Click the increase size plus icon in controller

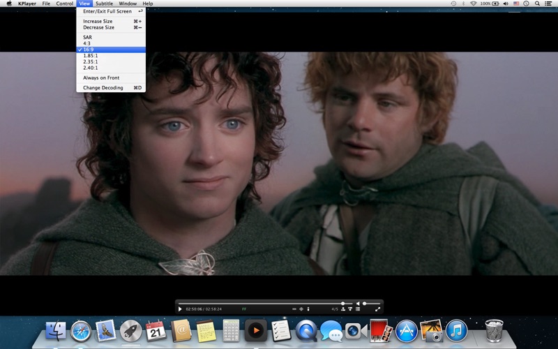click(301, 309)
